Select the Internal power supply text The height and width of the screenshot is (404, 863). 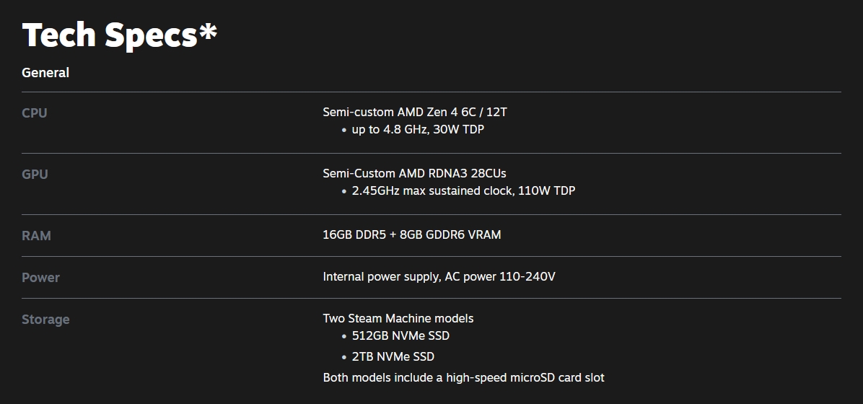coord(380,276)
